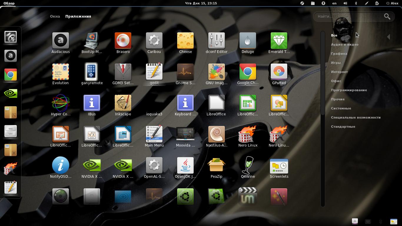The height and width of the screenshot is (226, 402).
Task: Launch Inkscape vector editor
Action: (123, 105)
